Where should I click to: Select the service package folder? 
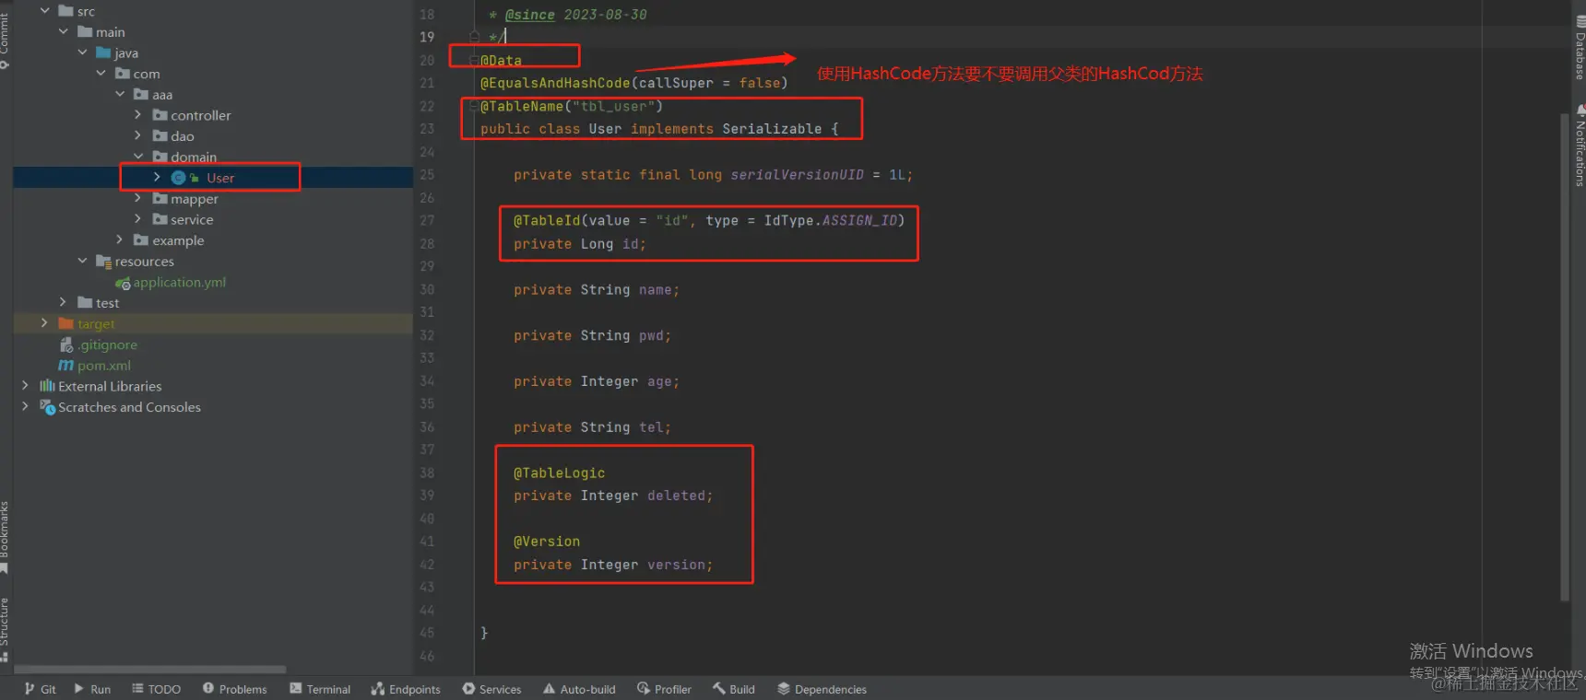pos(192,219)
